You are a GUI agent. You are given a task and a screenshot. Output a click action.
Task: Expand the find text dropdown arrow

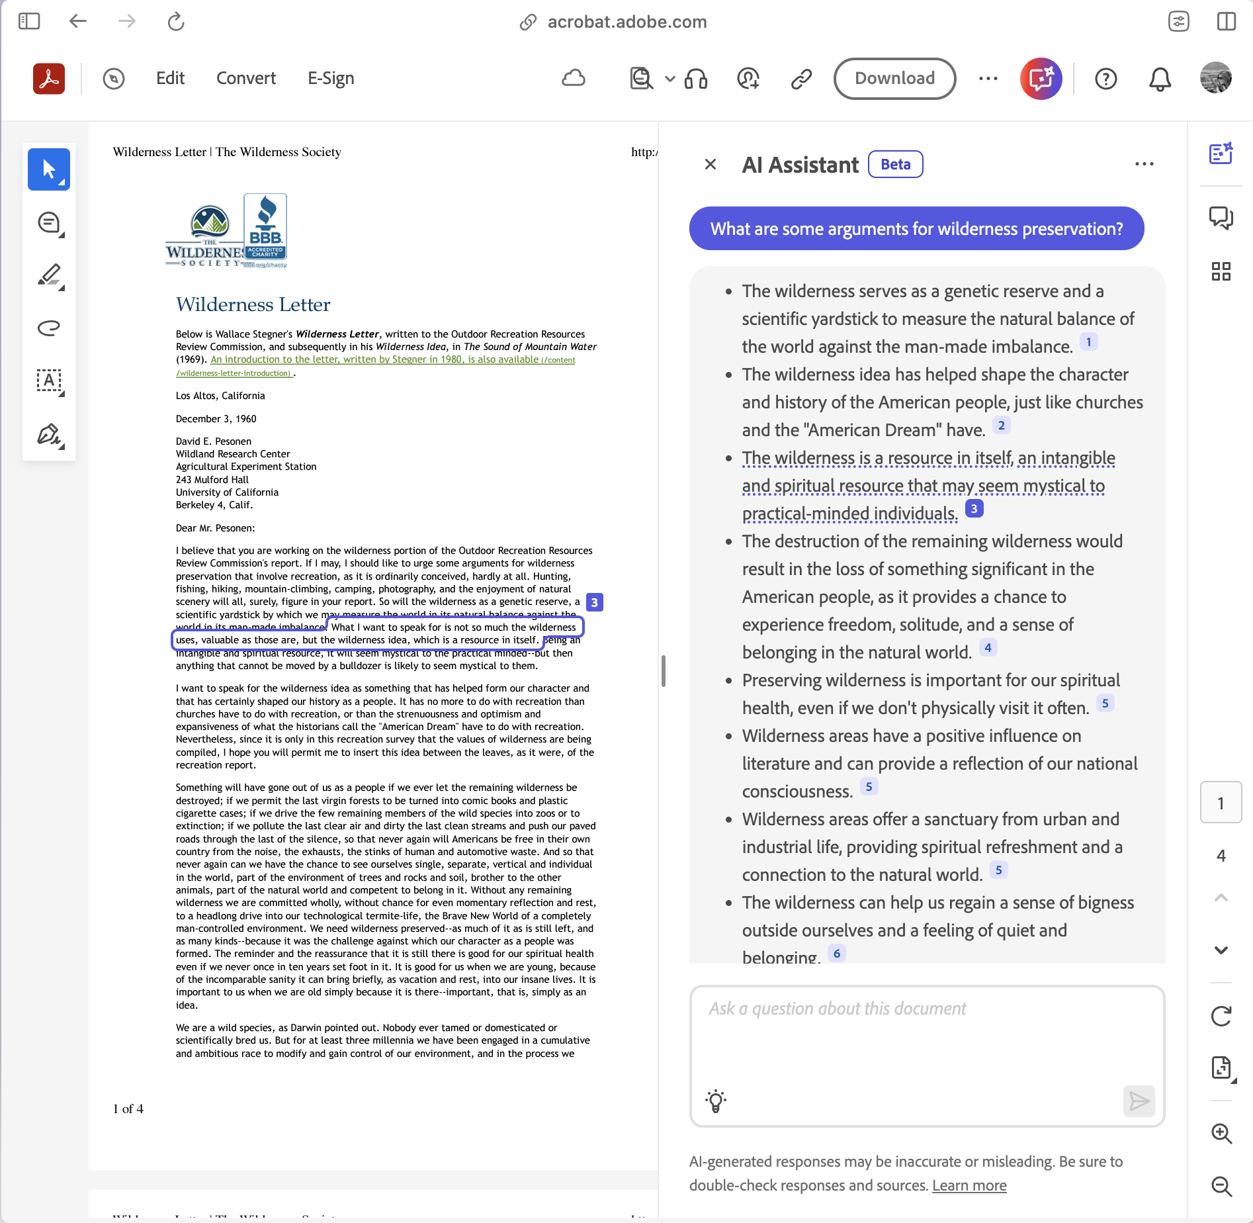670,79
